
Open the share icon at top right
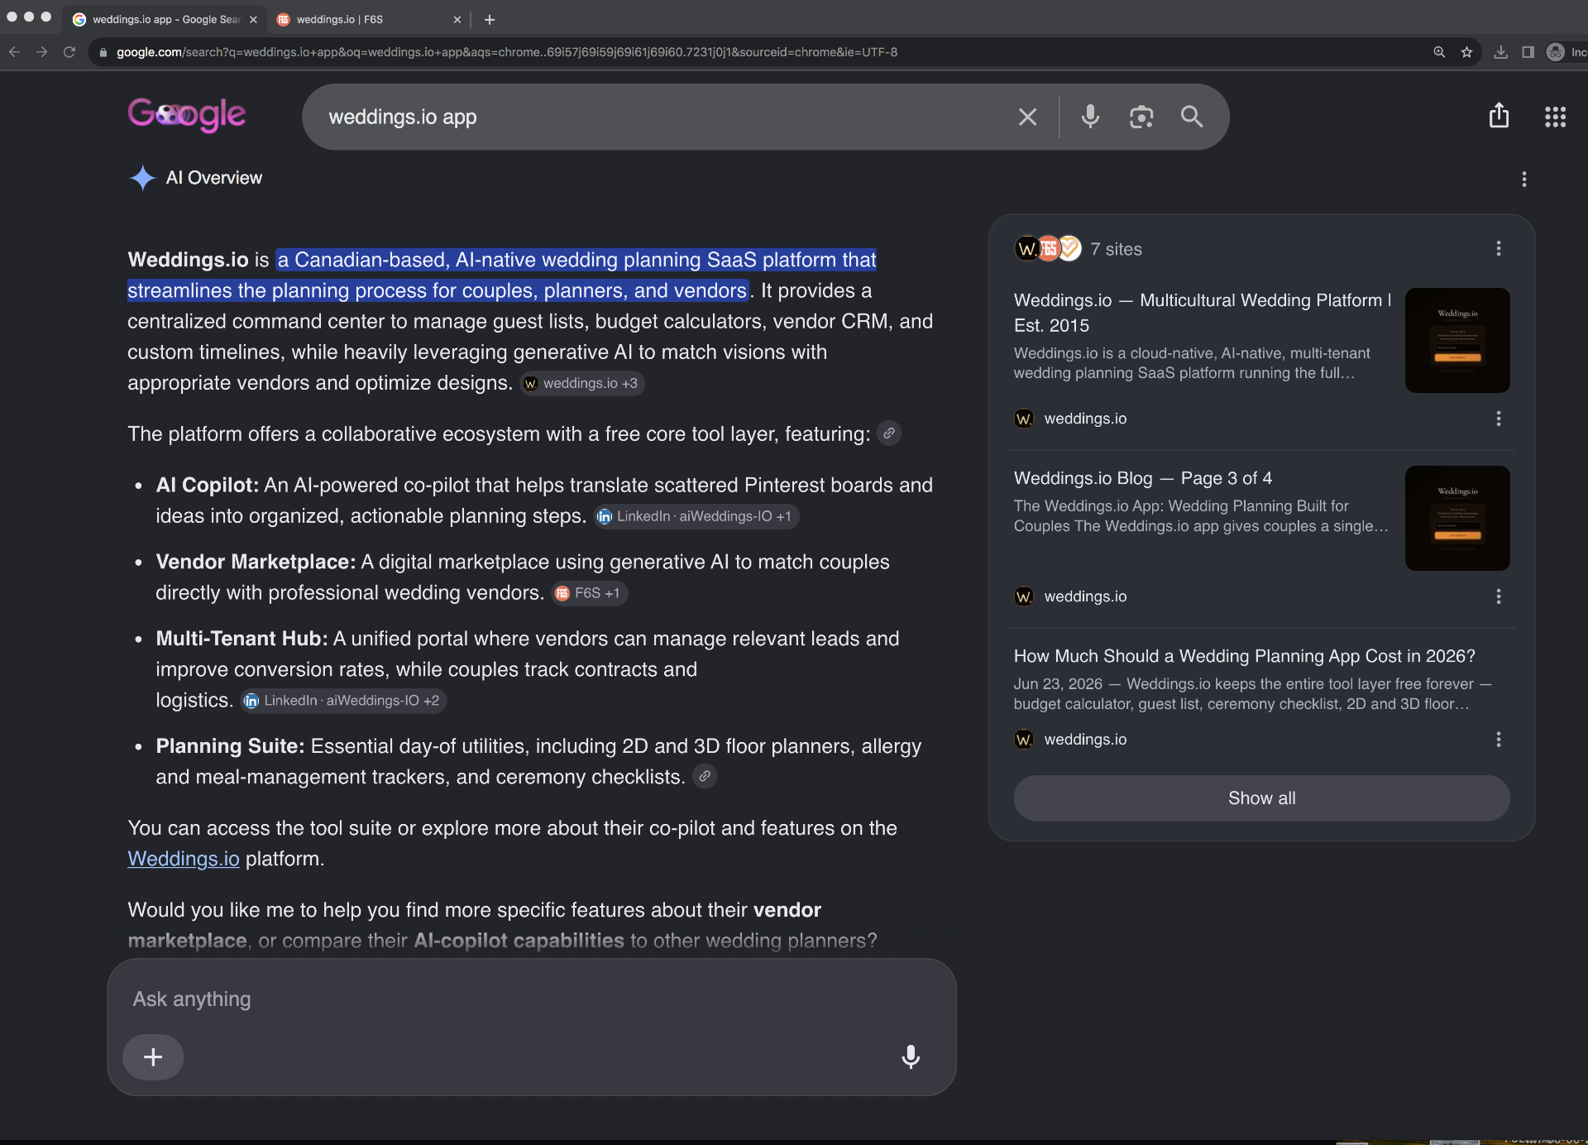[1499, 116]
